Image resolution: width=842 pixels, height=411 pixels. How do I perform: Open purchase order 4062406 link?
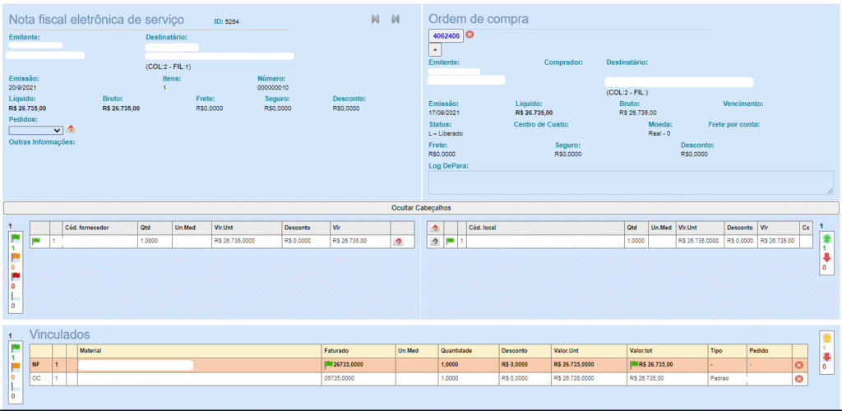(x=446, y=35)
